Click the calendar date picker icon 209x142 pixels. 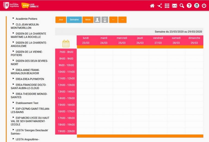click(x=66, y=43)
